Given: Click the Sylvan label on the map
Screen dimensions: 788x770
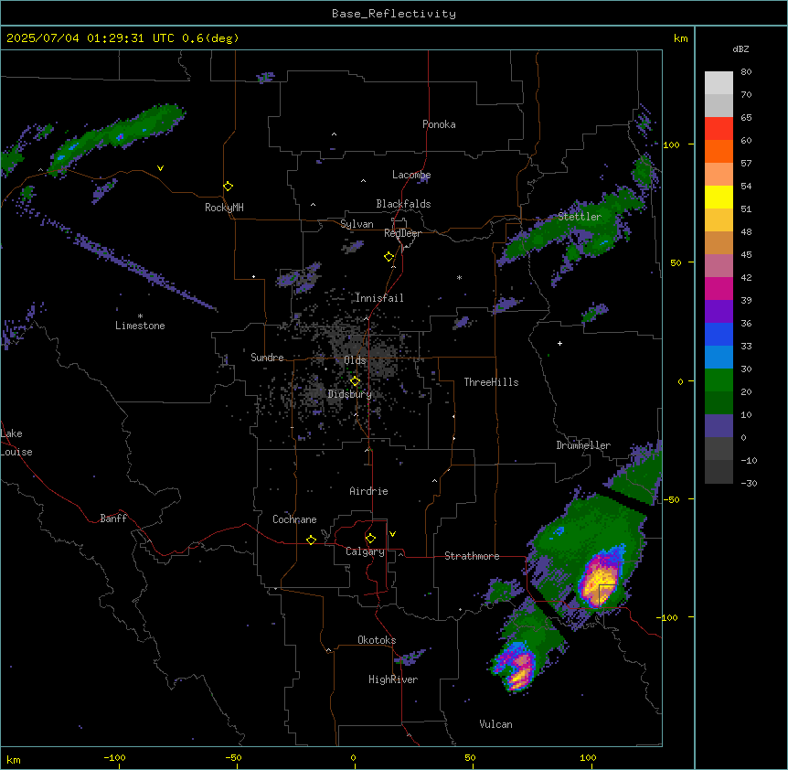Looking at the screenshot, I should pyautogui.click(x=357, y=224).
